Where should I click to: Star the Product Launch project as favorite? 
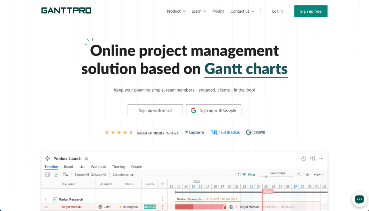86,158
